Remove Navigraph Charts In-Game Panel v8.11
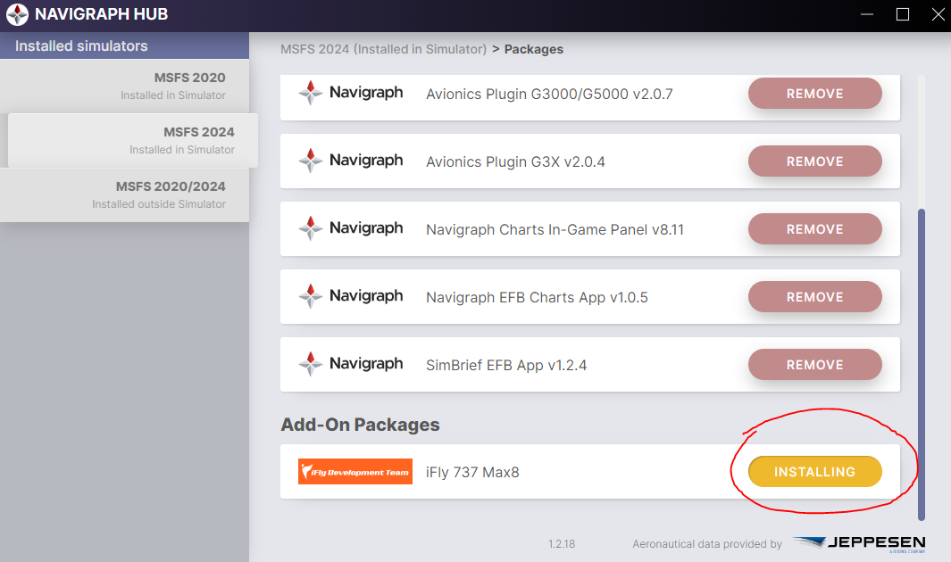The width and height of the screenshot is (951, 562). 814,229
